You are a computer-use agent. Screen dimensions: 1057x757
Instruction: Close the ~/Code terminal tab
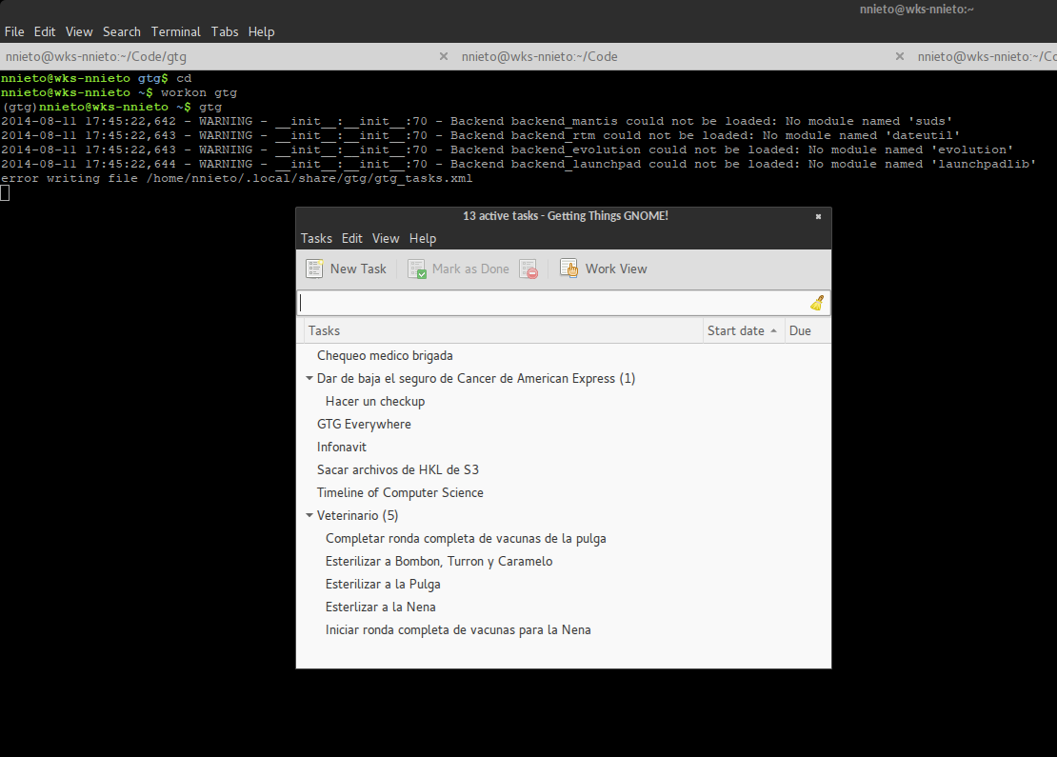pos(899,56)
